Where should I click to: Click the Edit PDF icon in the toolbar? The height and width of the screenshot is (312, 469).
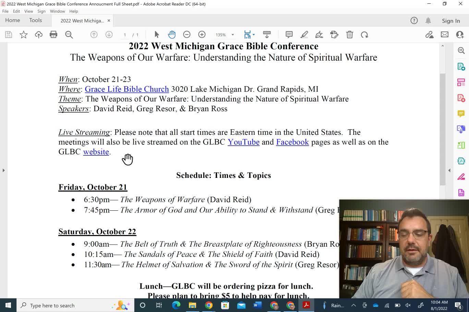point(334,35)
